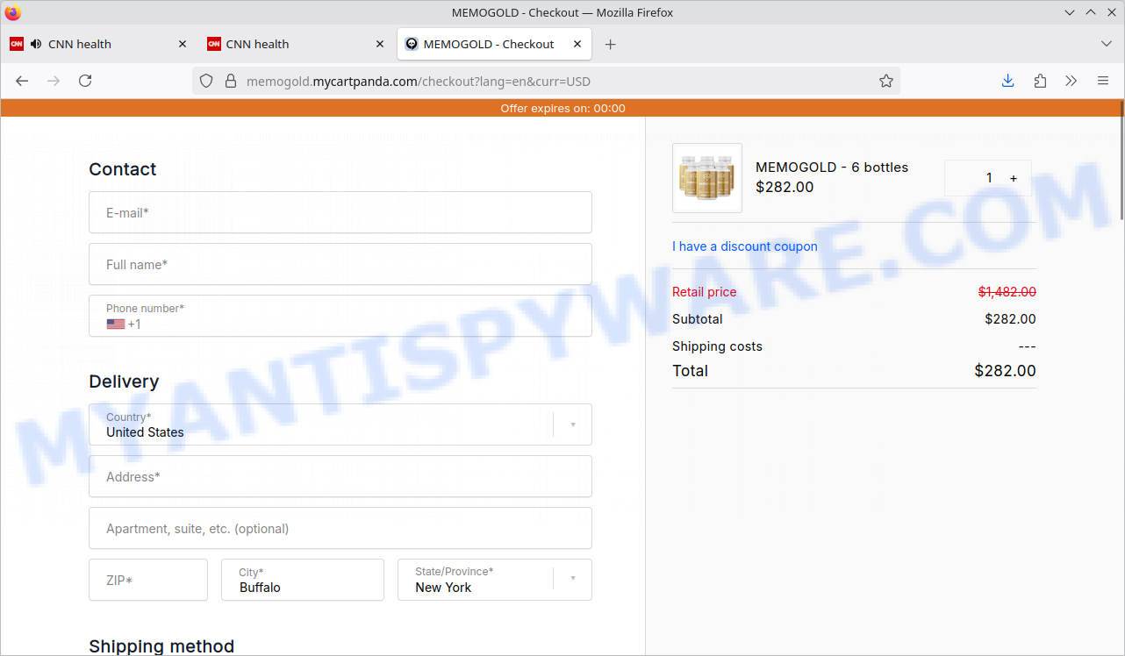The image size is (1125, 656).
Task: Expand the State/Province dropdown
Action: (x=573, y=579)
